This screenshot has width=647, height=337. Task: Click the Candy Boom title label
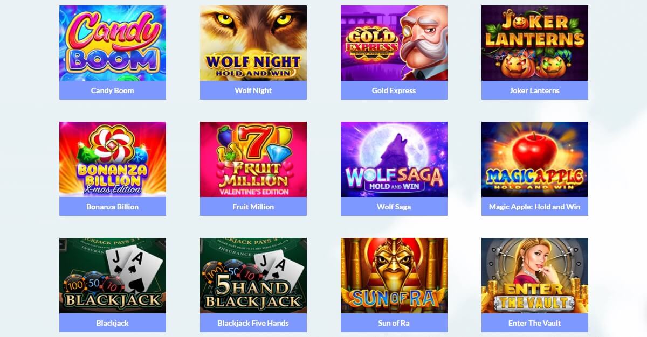coord(113,90)
